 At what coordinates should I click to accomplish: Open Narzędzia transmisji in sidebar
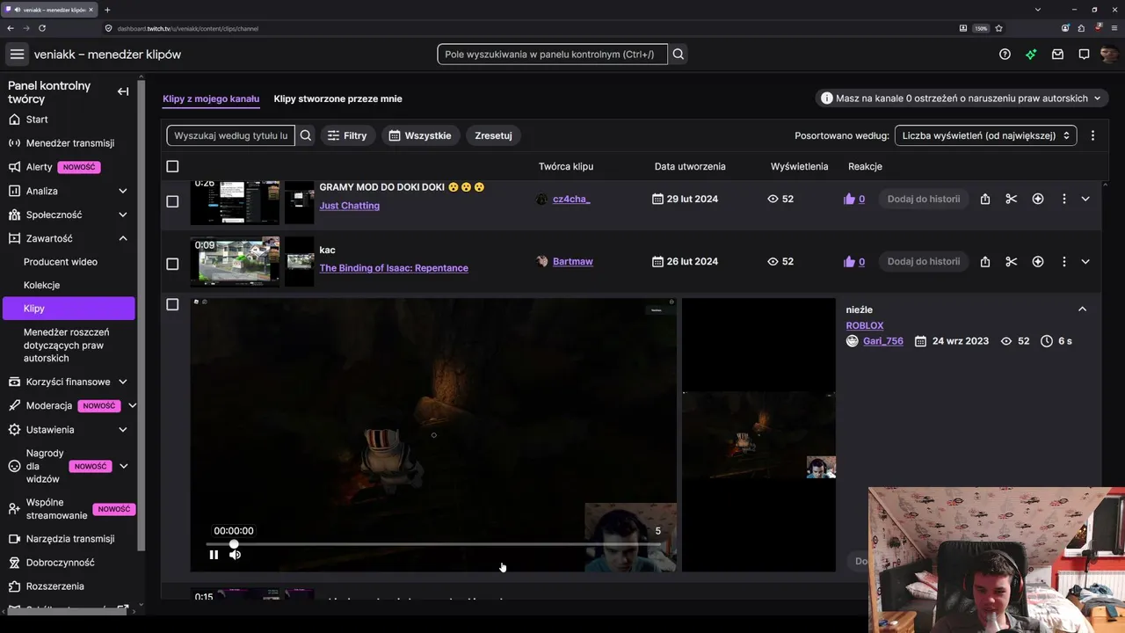(x=69, y=539)
